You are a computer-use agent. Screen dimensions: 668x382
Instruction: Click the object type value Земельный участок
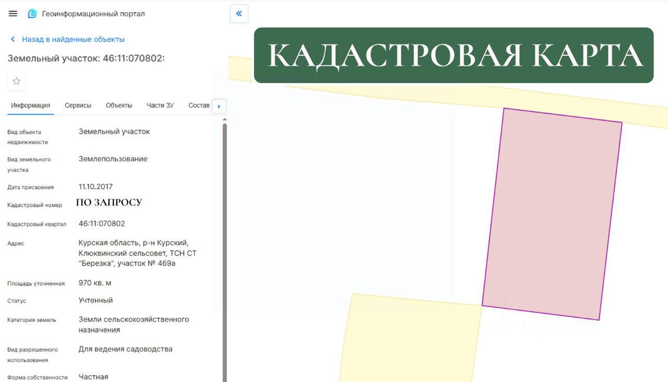(114, 132)
